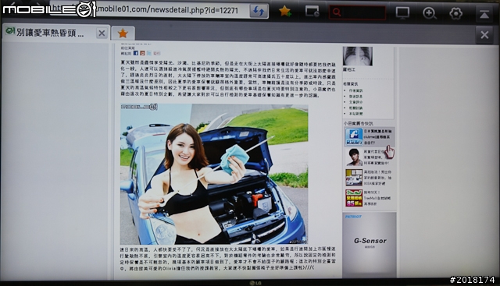Viewport: 500px width, 286px height.
Task: Click the Mobile01 watermark logo on article photo
Action: tap(139, 107)
